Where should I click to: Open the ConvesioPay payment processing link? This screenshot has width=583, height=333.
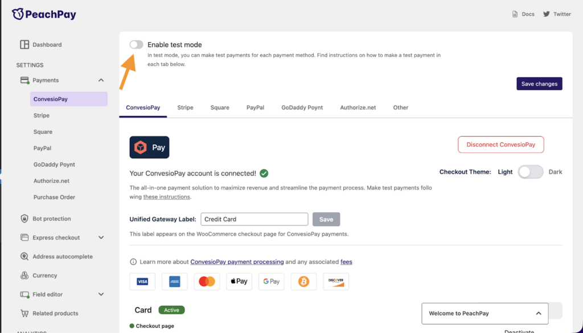click(x=237, y=262)
